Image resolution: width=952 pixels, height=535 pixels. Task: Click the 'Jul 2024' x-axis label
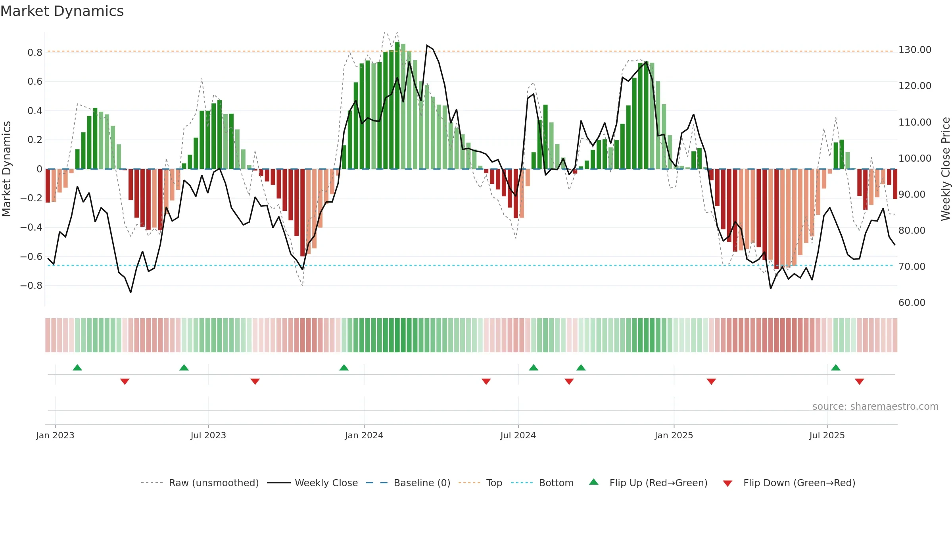pos(518,436)
